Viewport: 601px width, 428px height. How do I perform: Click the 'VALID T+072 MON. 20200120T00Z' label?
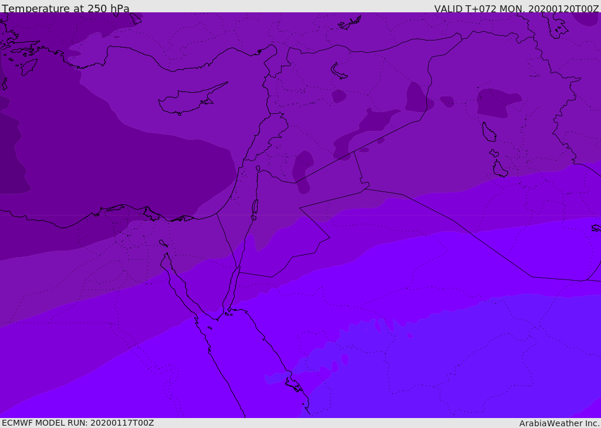pos(516,9)
